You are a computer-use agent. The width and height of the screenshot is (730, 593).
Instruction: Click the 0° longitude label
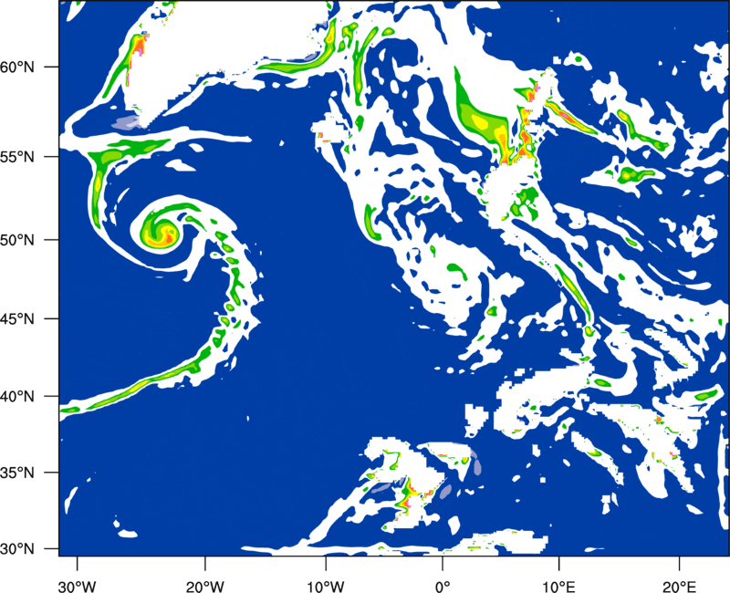click(443, 587)
